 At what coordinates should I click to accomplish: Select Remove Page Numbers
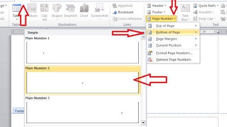tap(173, 60)
